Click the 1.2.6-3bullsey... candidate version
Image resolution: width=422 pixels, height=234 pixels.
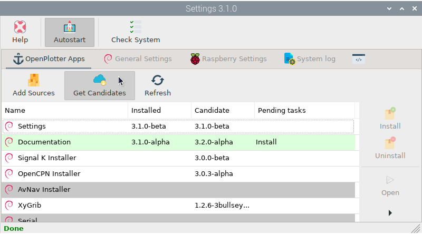coord(222,206)
